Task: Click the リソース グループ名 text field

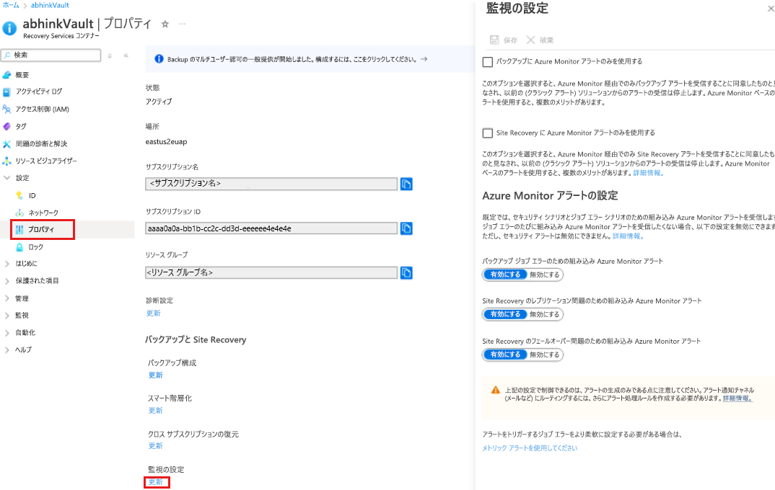Action: coord(271,273)
